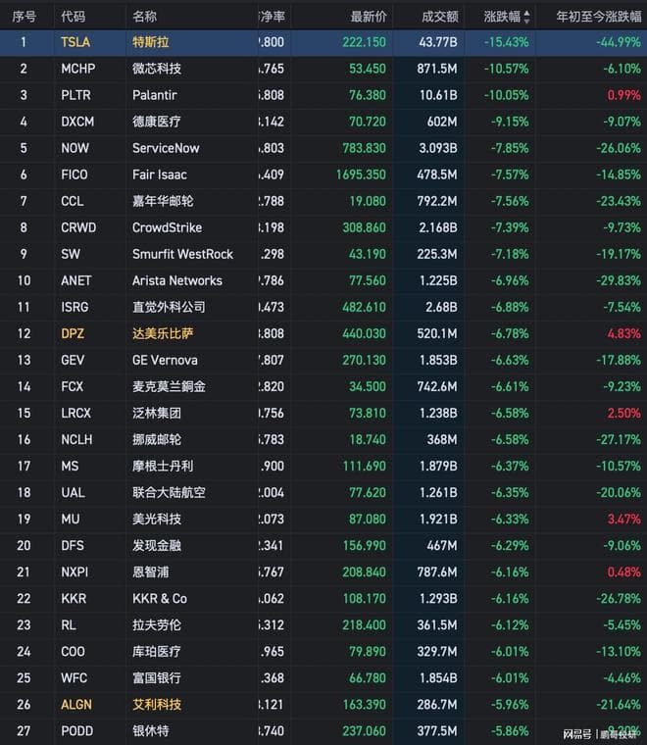Click Fair Isaac's price 1695.350

pos(361,174)
